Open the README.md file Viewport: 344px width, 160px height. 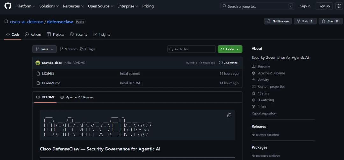pyautogui.click(x=51, y=83)
